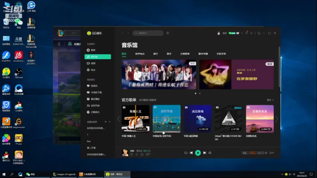Screen dimensions: 317x178
Task: Toggle loop playback mode
Action: [x=186, y=153]
